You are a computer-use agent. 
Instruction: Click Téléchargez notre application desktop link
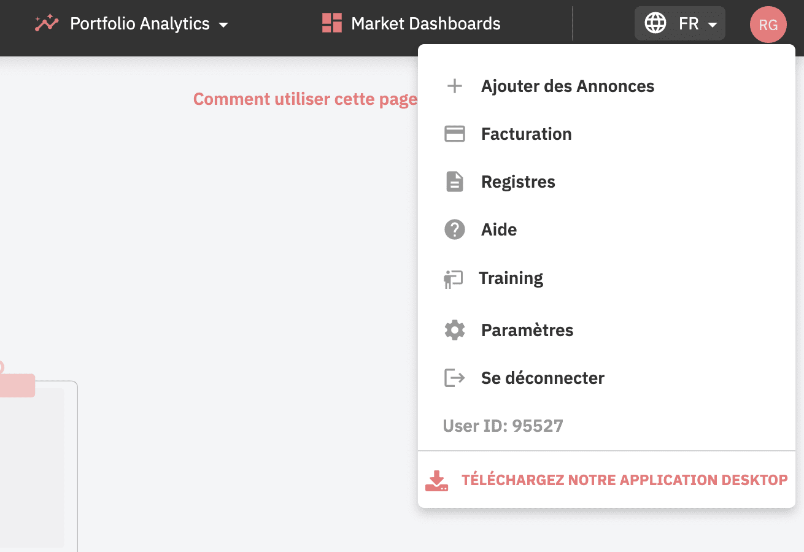(625, 480)
